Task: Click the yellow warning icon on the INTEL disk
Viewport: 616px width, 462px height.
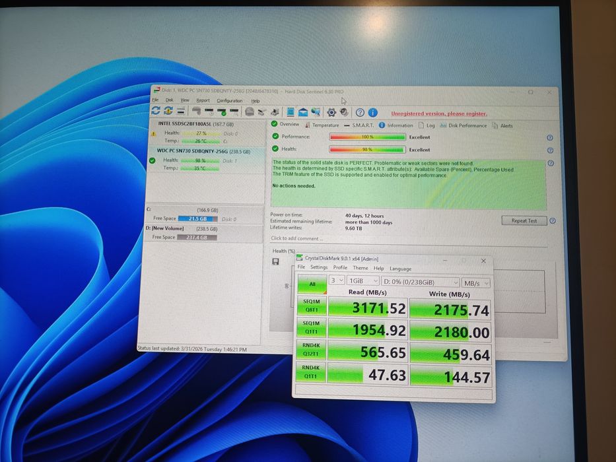Action: [x=154, y=133]
